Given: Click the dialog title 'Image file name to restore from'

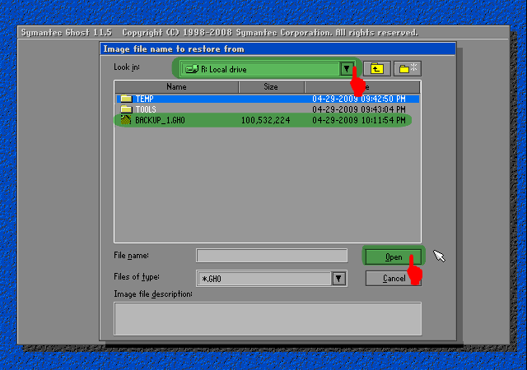Looking at the screenshot, I should 174,49.
